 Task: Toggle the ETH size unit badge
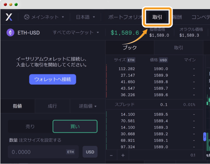[131, 60]
